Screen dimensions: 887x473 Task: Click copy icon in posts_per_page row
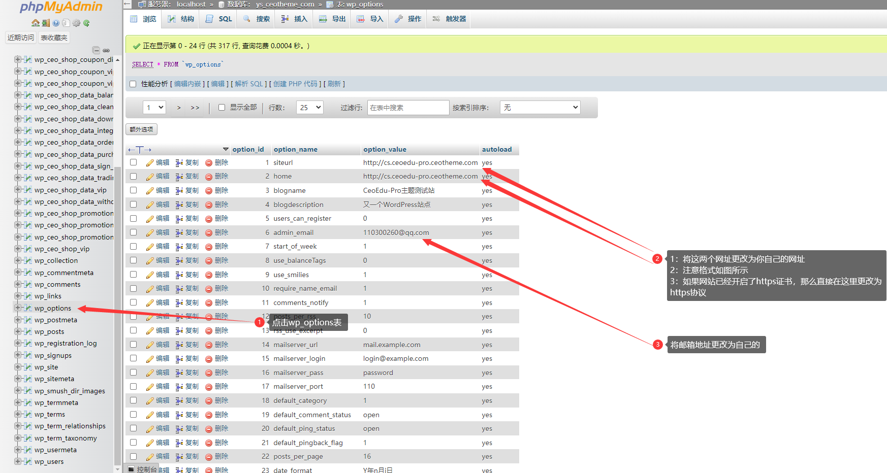point(179,457)
